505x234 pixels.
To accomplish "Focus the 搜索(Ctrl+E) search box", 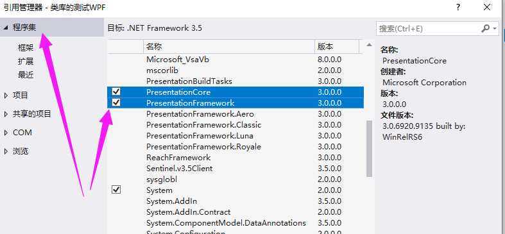I will pos(429,29).
